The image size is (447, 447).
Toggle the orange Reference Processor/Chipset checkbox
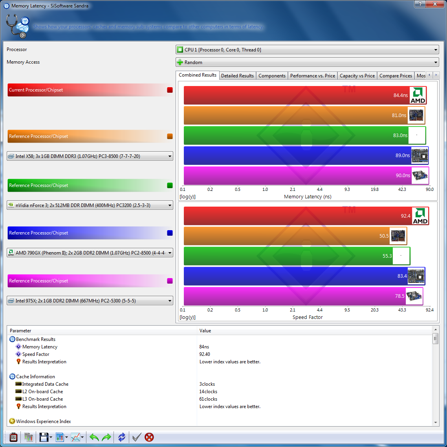tap(170, 136)
